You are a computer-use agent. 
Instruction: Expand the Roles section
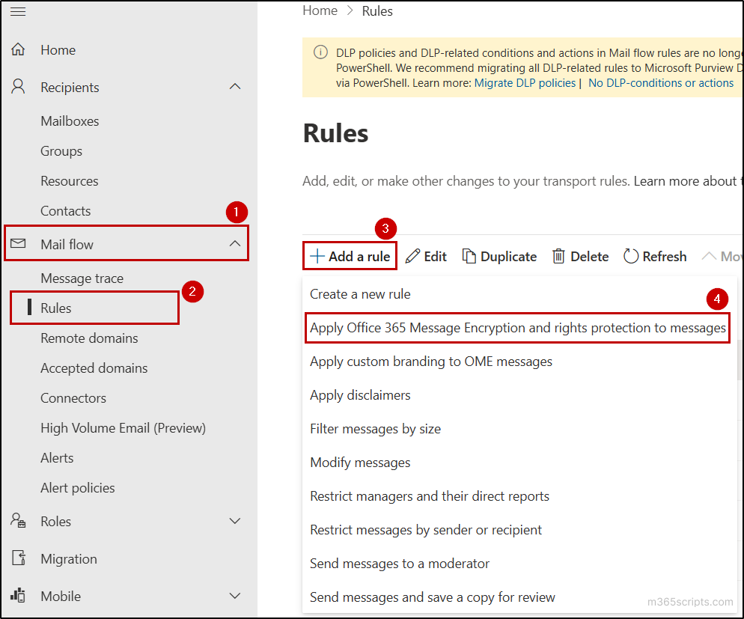point(235,521)
